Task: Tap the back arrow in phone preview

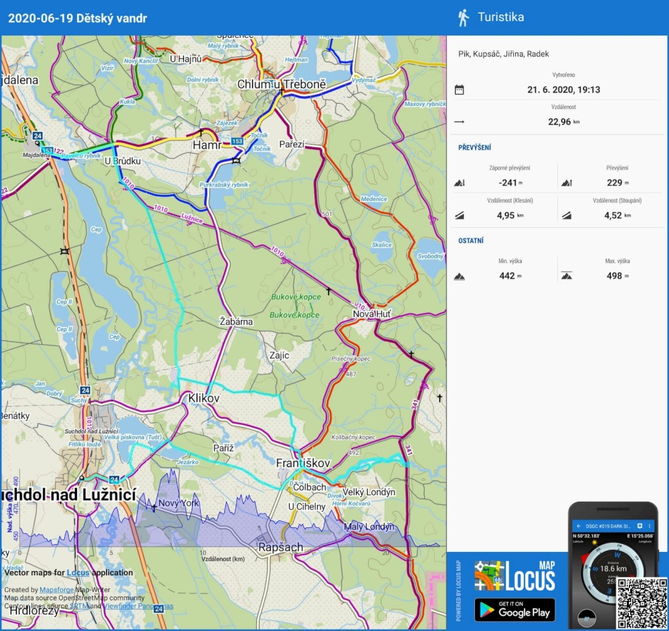Action: click(579, 526)
